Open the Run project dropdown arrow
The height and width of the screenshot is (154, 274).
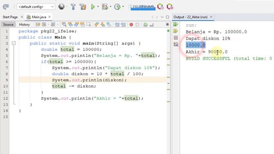[98, 7]
